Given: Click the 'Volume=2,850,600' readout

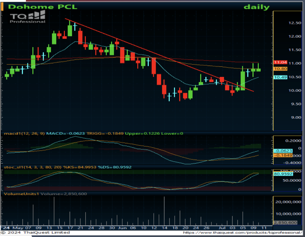Looking at the screenshot, I should coord(63,194).
